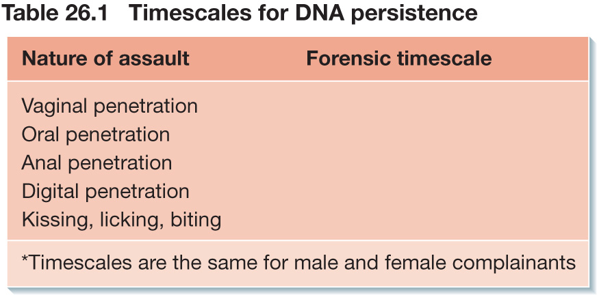This screenshot has height=297, width=599.
Task: Select the 'Anal penetration' row text
Action: click(x=97, y=163)
